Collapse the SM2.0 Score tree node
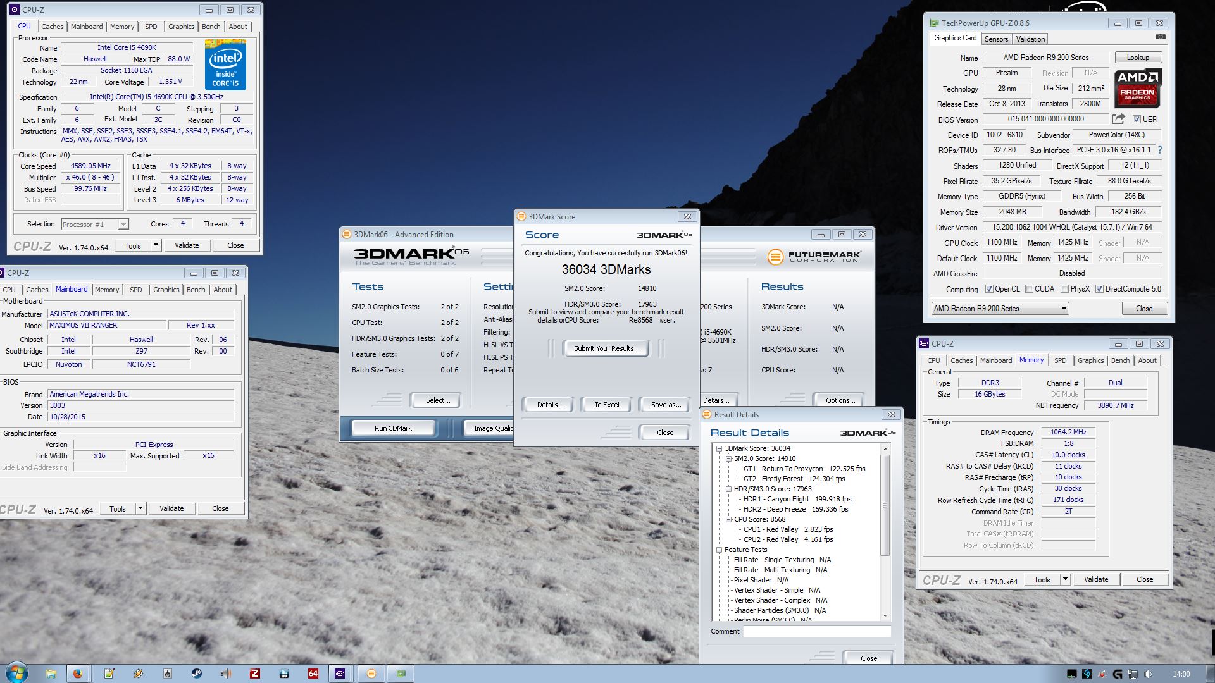This screenshot has width=1215, height=683. click(728, 458)
